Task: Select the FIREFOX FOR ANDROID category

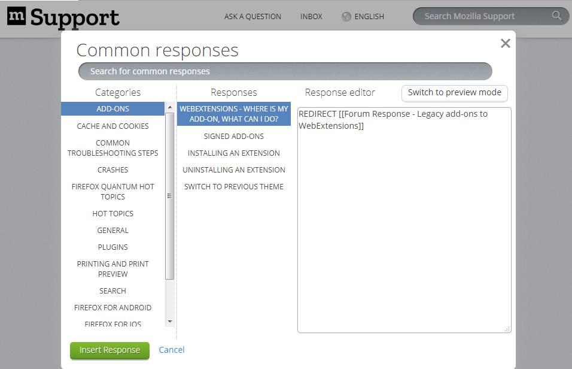Action: point(112,307)
